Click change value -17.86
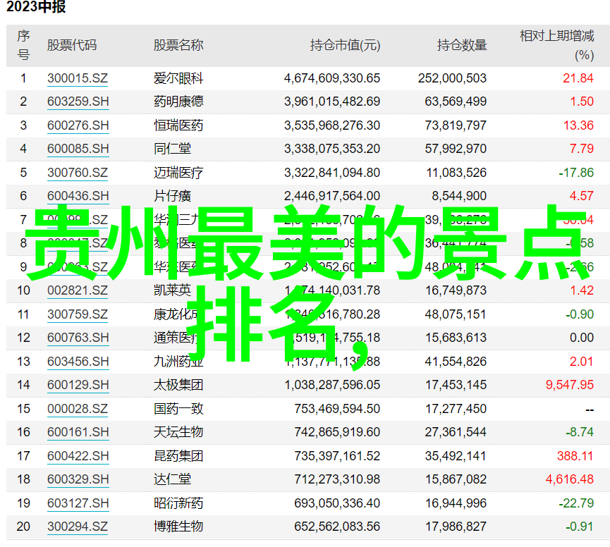This screenshot has width=610, height=547. click(x=576, y=173)
